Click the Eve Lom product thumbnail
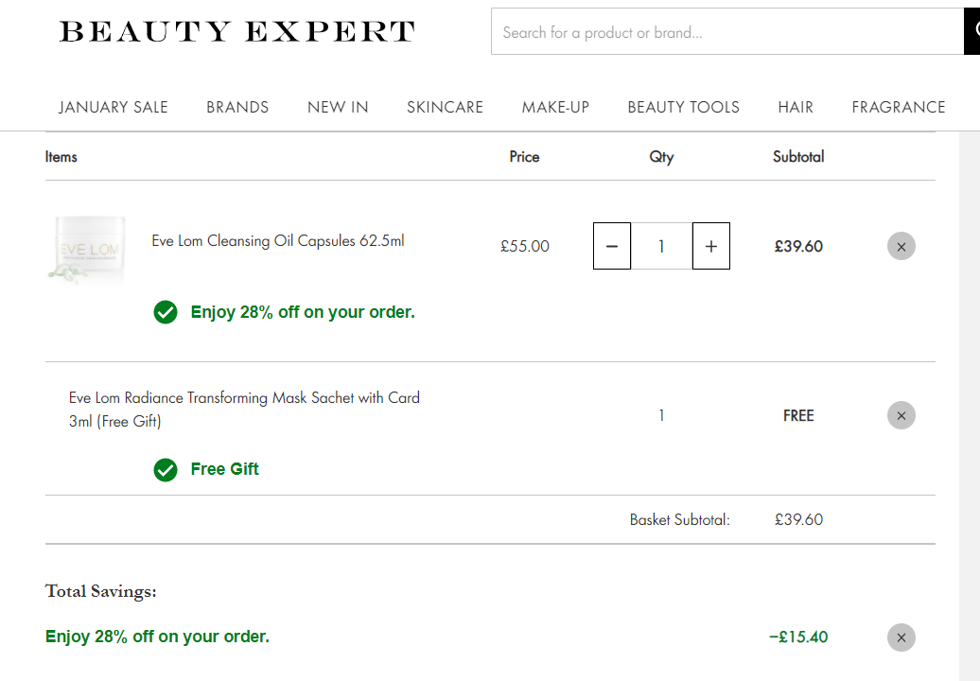 pos(88,250)
